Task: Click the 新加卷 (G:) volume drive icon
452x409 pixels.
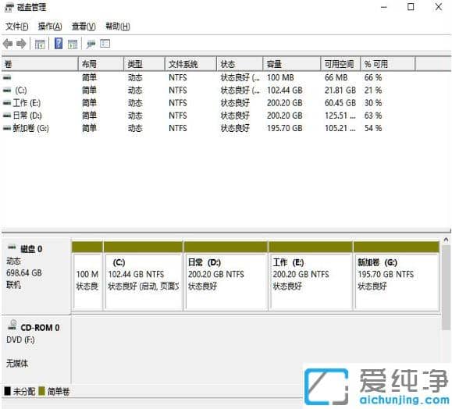Action: click(x=7, y=128)
